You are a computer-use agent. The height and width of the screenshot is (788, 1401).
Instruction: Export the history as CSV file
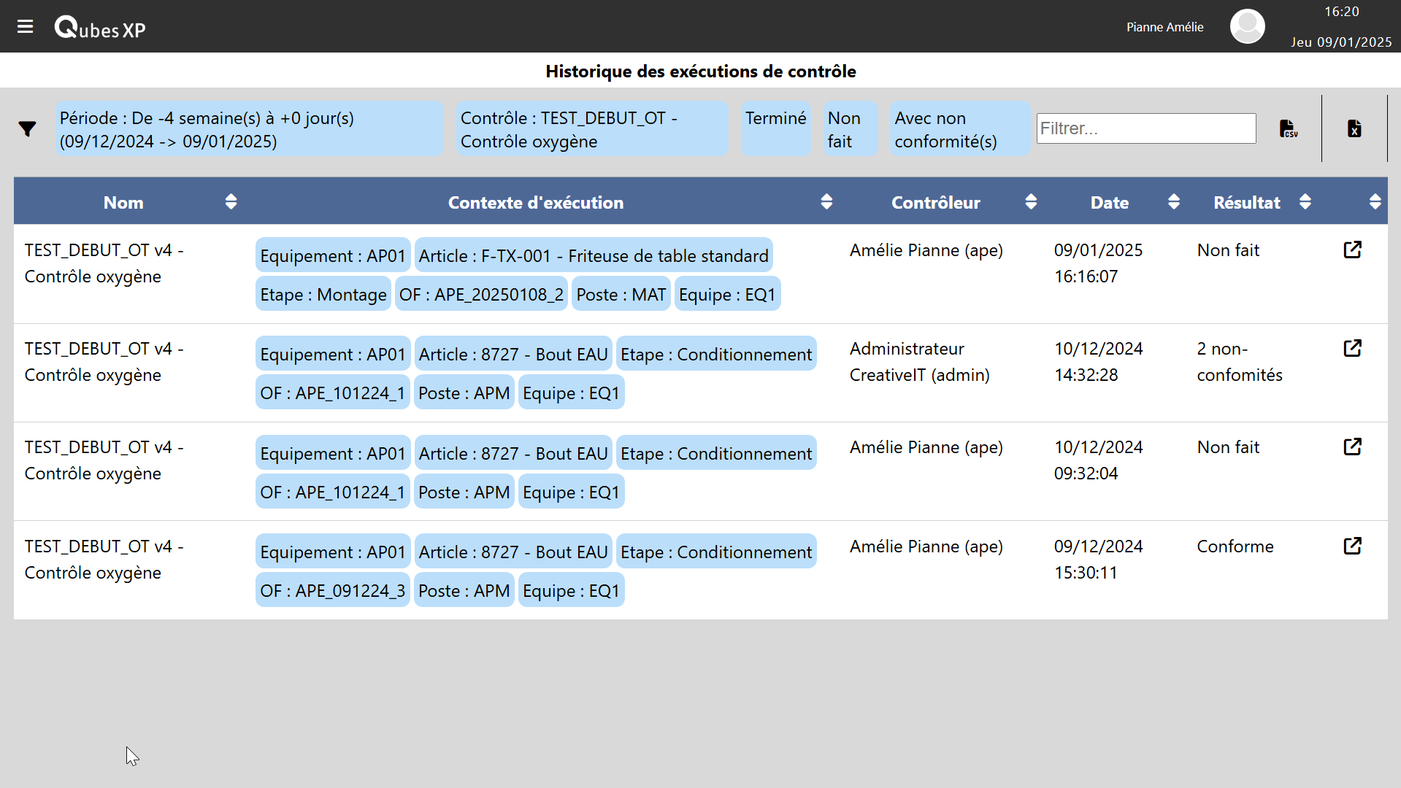1289,129
